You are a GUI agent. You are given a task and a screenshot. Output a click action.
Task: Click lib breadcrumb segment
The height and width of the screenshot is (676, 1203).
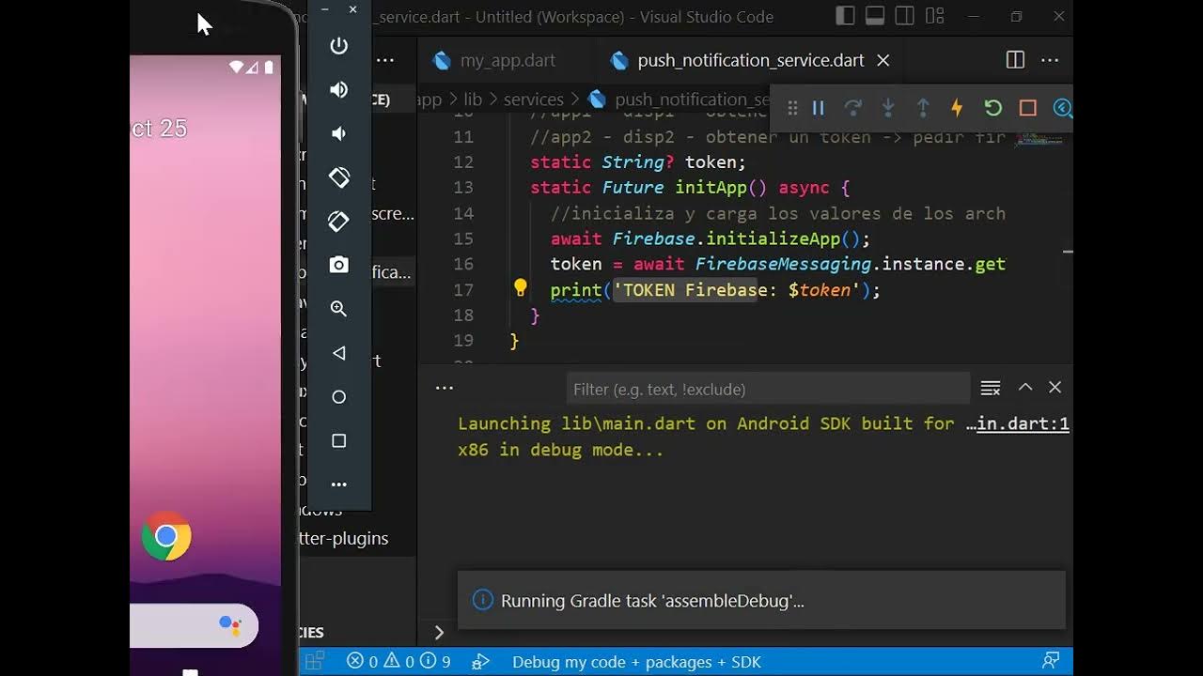(x=473, y=100)
